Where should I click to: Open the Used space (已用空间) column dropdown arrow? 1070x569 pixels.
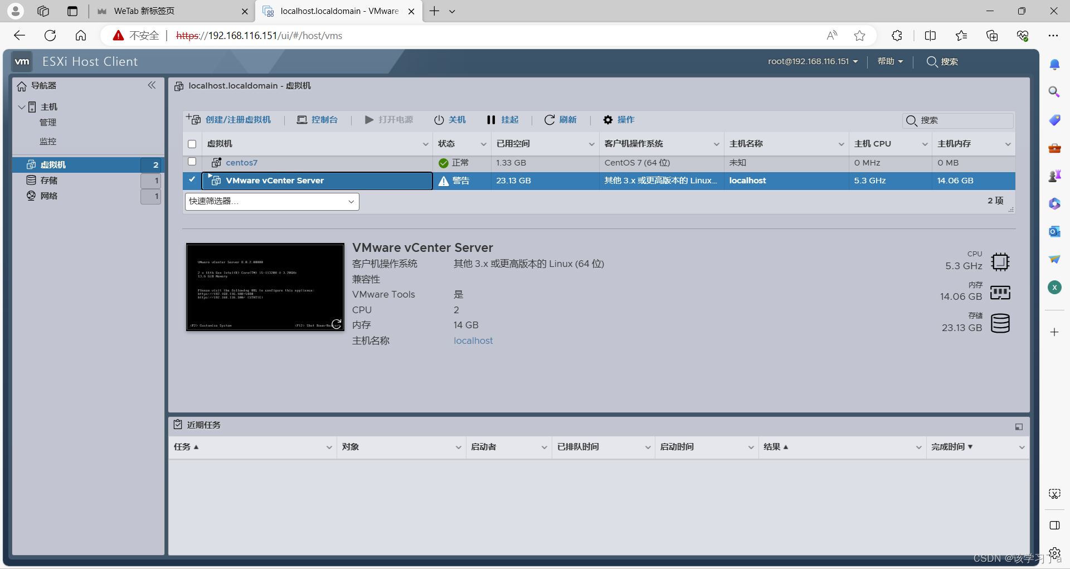(592, 144)
